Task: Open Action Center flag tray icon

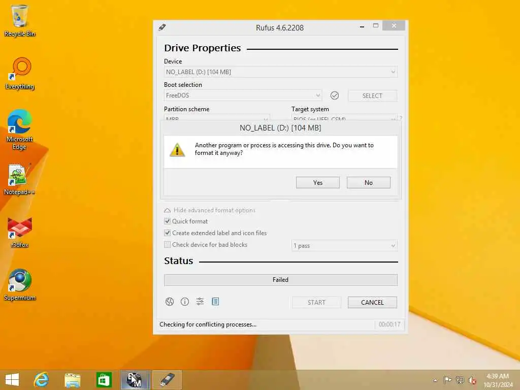Action: [447, 380]
